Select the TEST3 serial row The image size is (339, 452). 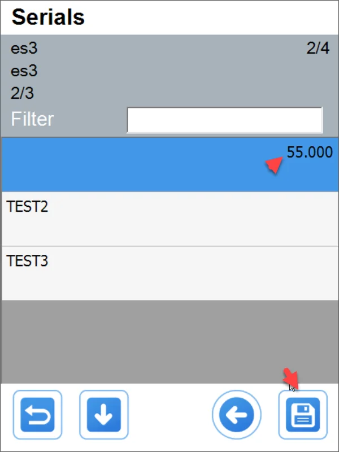point(169,273)
